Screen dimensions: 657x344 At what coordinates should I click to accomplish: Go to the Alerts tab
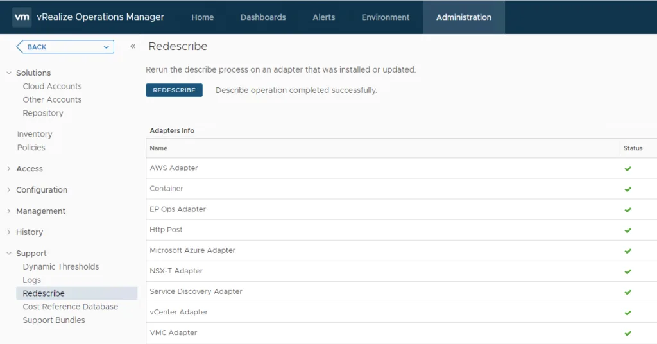(x=323, y=17)
